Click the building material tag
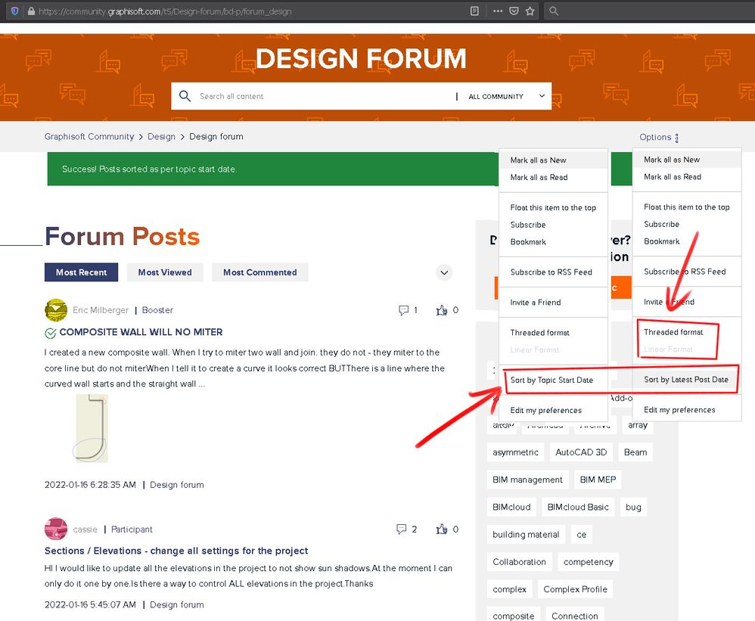 coord(526,535)
